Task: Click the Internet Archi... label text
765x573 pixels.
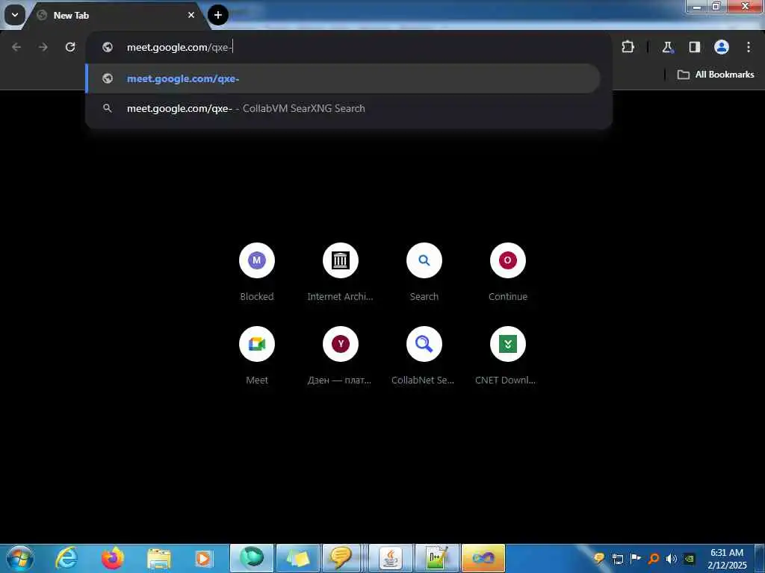Action: 340,296
